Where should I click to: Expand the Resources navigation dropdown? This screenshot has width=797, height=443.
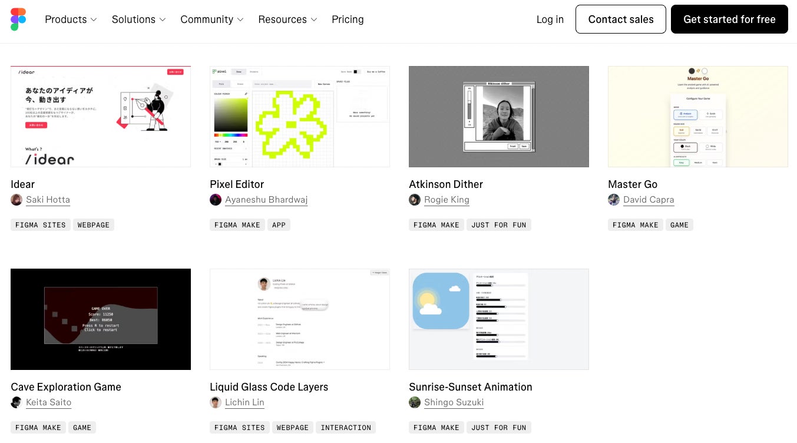tap(288, 19)
